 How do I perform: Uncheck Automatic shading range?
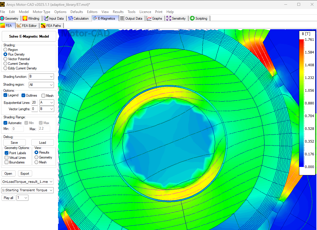click(x=6, y=123)
